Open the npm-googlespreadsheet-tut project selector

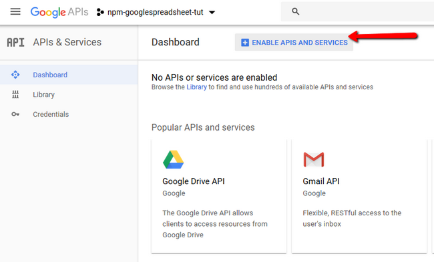(156, 12)
